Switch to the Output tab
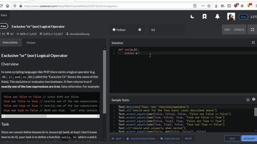The width and height of the screenshot is (257, 144). (31, 43)
